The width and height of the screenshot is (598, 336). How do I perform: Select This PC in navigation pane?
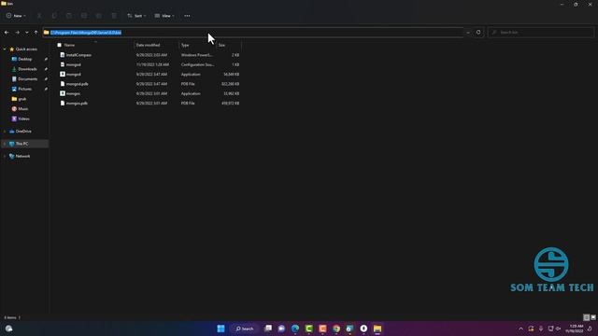[21, 144]
